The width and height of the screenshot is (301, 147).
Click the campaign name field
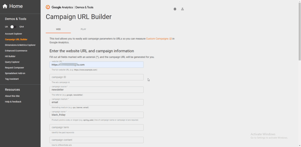click(96, 115)
